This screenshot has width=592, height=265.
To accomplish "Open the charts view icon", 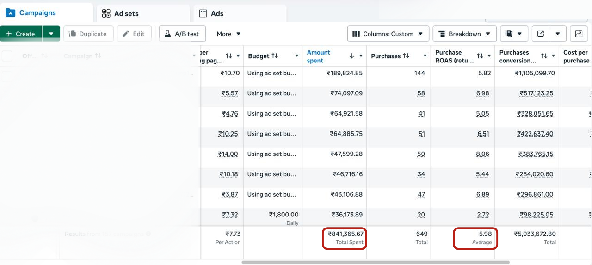I will 579,34.
